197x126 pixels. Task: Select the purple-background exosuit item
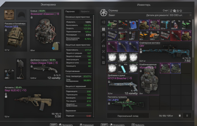[154, 25]
